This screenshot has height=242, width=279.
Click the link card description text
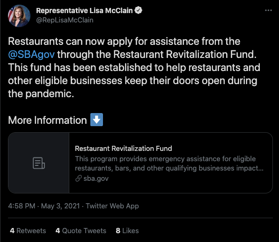tap(169, 164)
